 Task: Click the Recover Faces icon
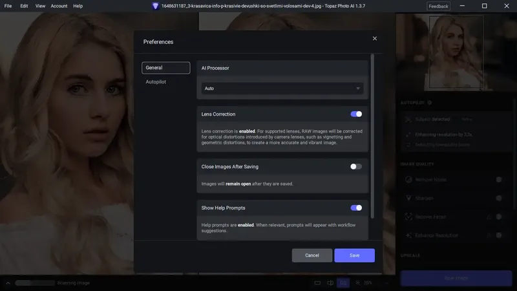point(408,217)
